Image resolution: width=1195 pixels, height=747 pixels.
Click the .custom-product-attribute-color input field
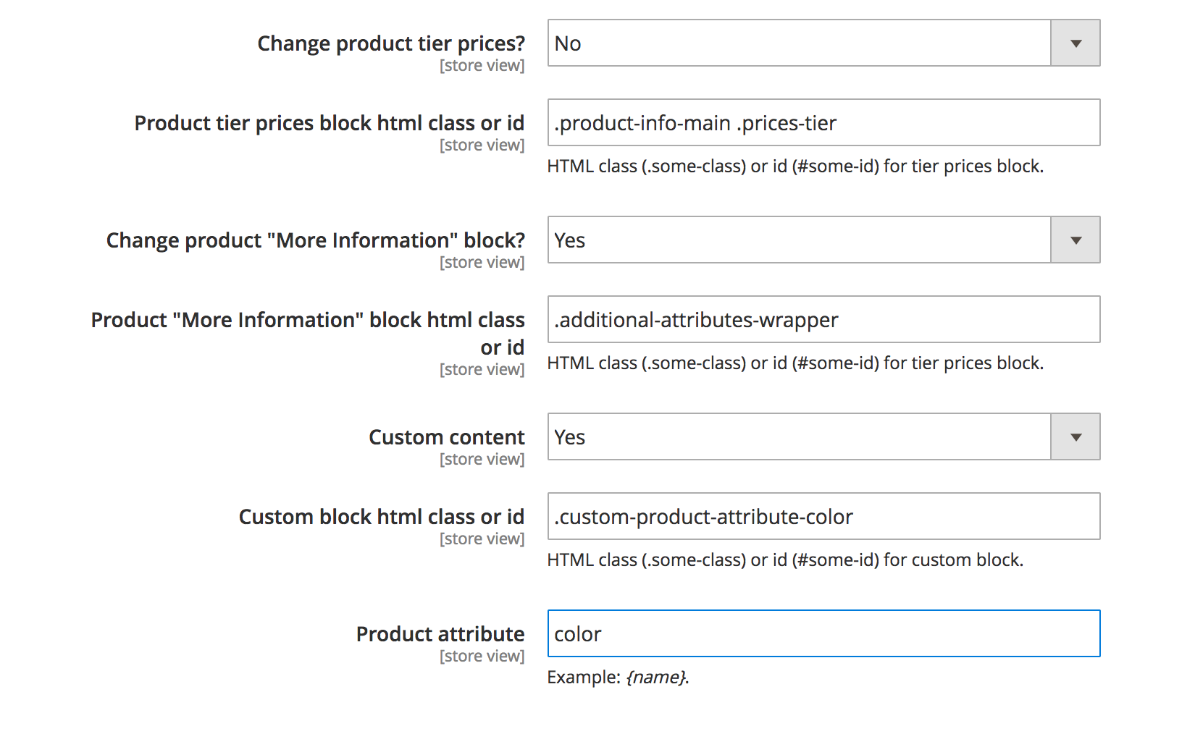pos(823,517)
